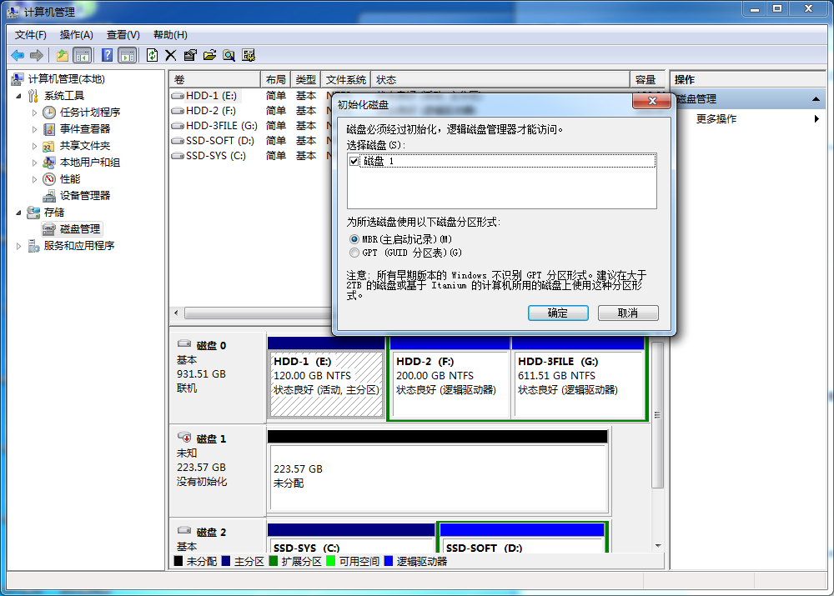Sort by the 布局 column header

coord(275,80)
